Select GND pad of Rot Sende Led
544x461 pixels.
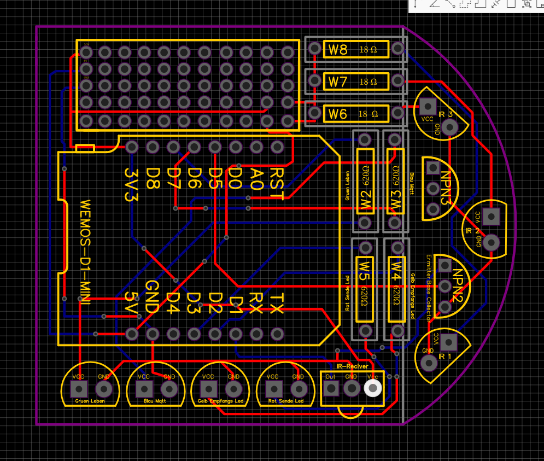click(x=299, y=389)
